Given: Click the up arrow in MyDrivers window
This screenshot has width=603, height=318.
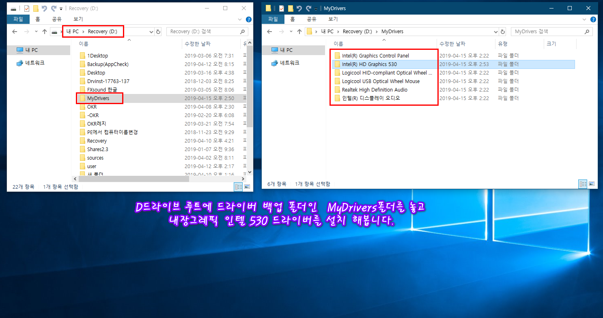Looking at the screenshot, I should click(x=299, y=32).
